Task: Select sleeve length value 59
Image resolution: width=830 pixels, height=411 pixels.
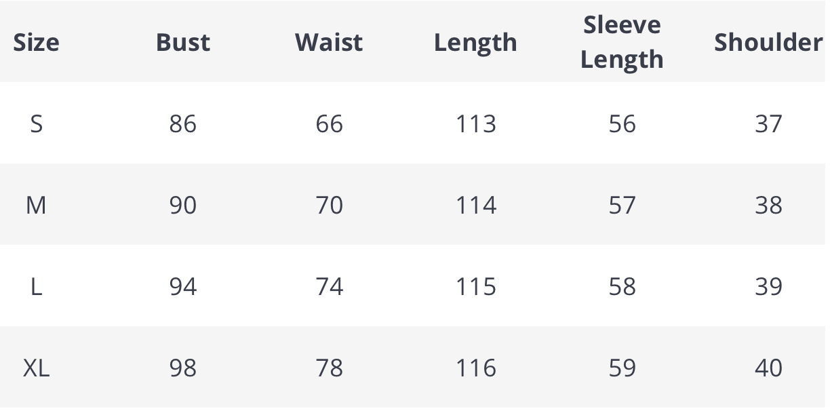Action: (x=622, y=368)
